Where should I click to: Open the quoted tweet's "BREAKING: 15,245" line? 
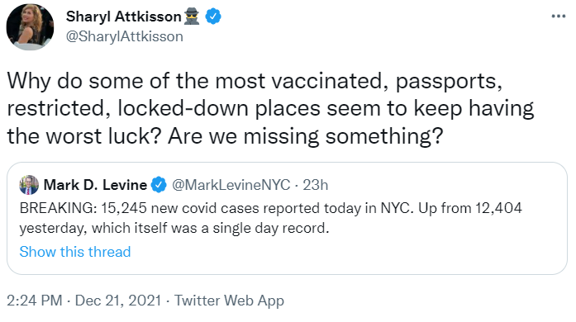(271, 208)
